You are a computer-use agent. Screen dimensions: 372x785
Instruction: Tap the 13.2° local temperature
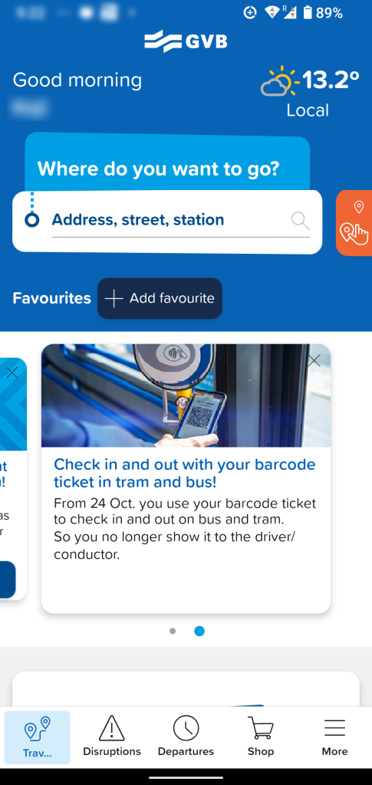point(331,80)
